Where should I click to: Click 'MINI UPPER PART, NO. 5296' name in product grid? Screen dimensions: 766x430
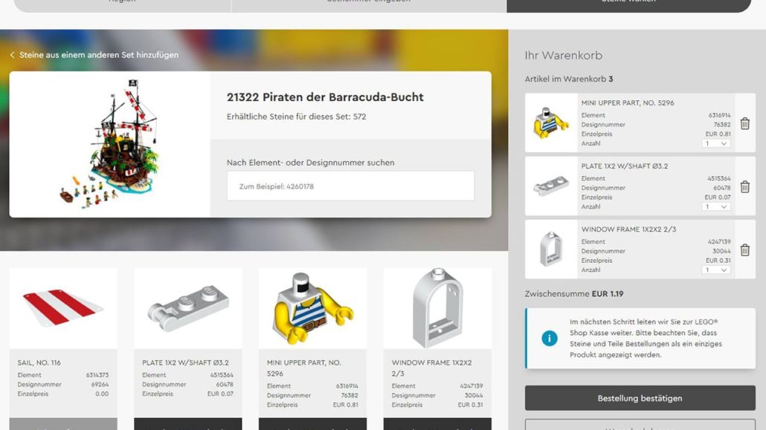pyautogui.click(x=304, y=368)
